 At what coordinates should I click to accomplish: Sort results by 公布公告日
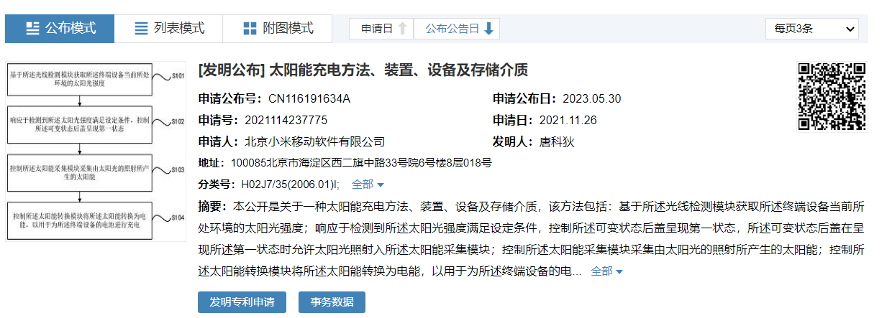(x=452, y=29)
